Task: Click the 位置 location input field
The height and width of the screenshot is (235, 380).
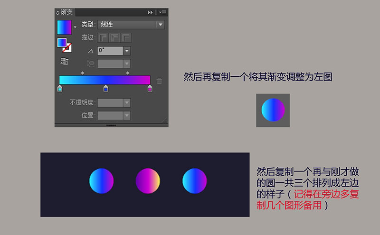Action: (x=110, y=116)
